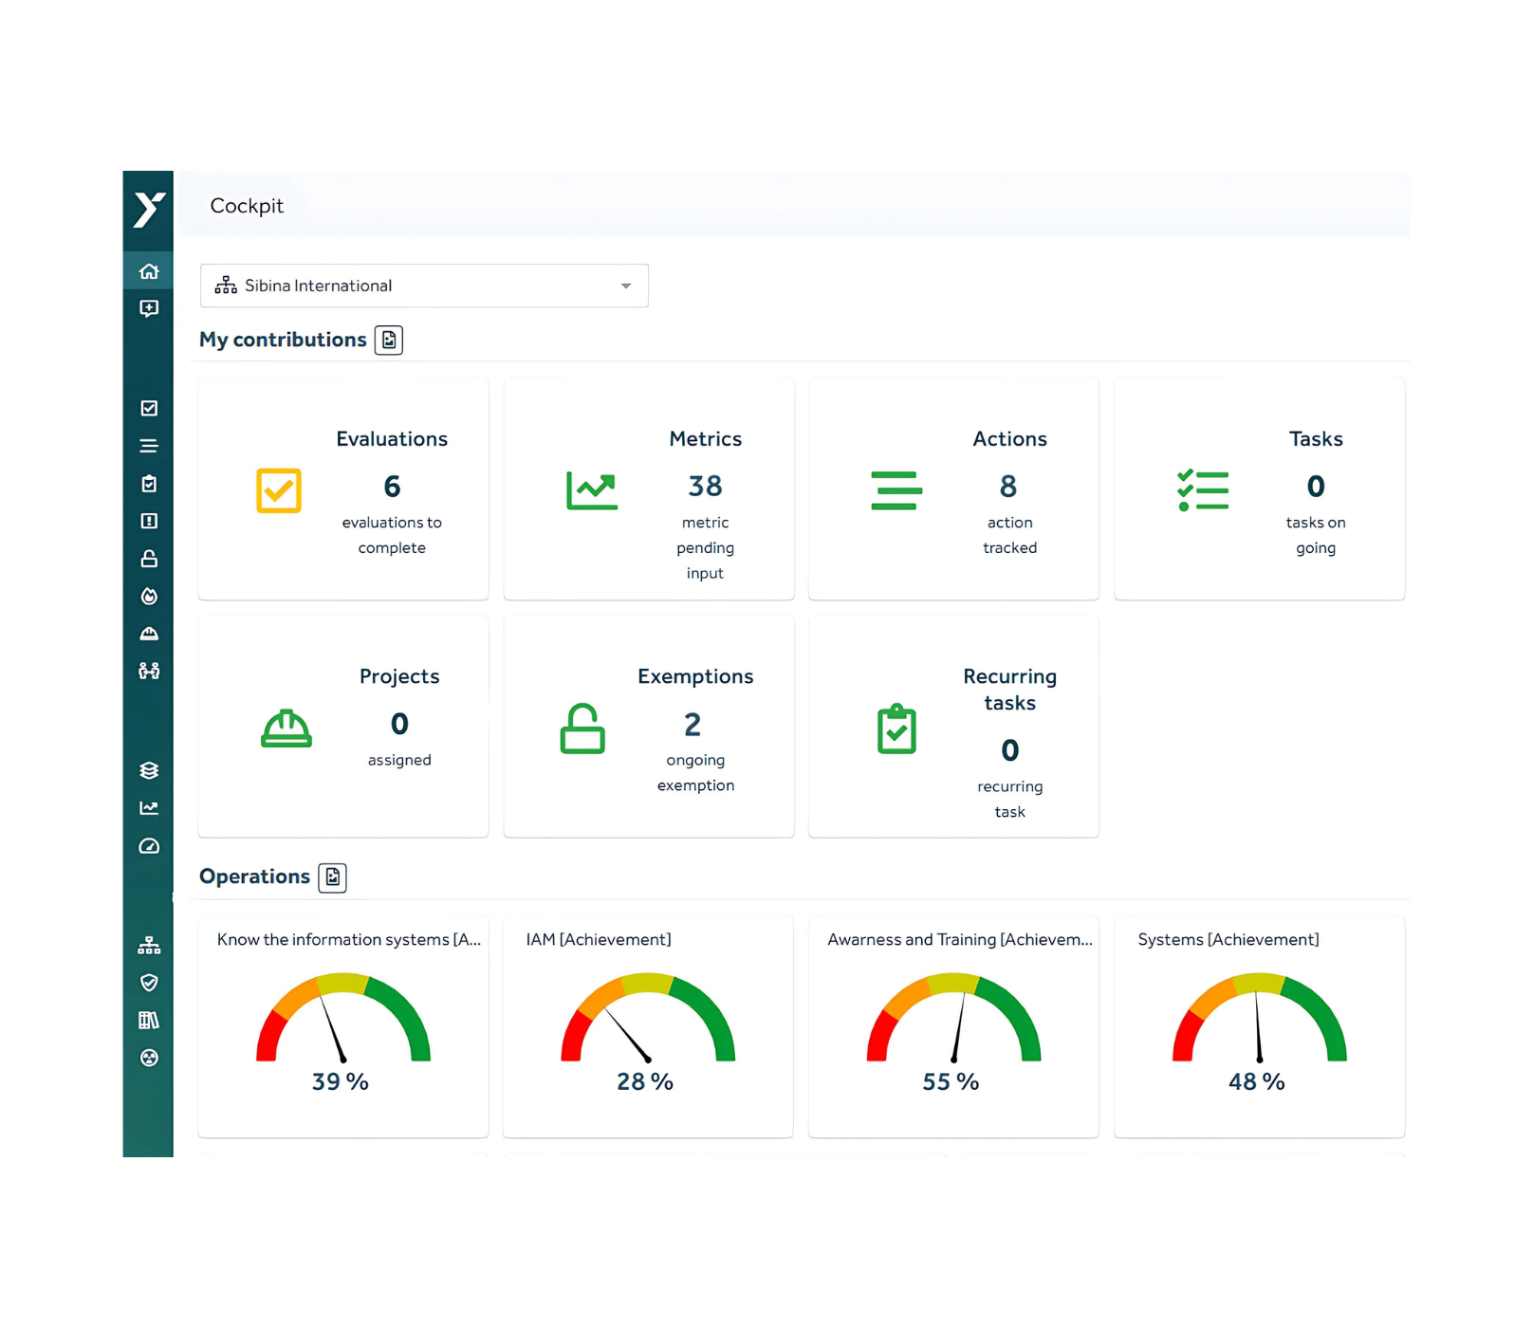The image size is (1533, 1328).
Task: Click the My contributions heading
Action: click(x=283, y=340)
